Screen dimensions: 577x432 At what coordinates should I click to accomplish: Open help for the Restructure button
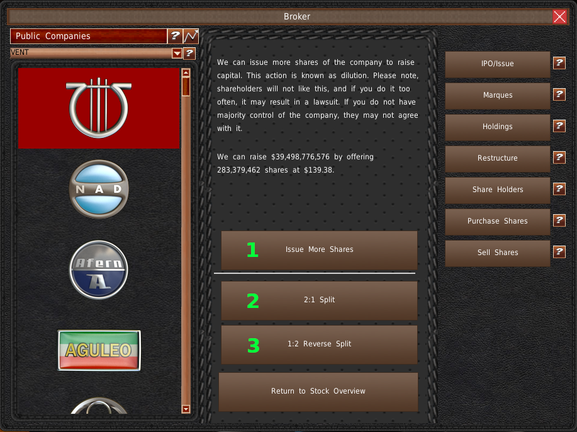(559, 157)
